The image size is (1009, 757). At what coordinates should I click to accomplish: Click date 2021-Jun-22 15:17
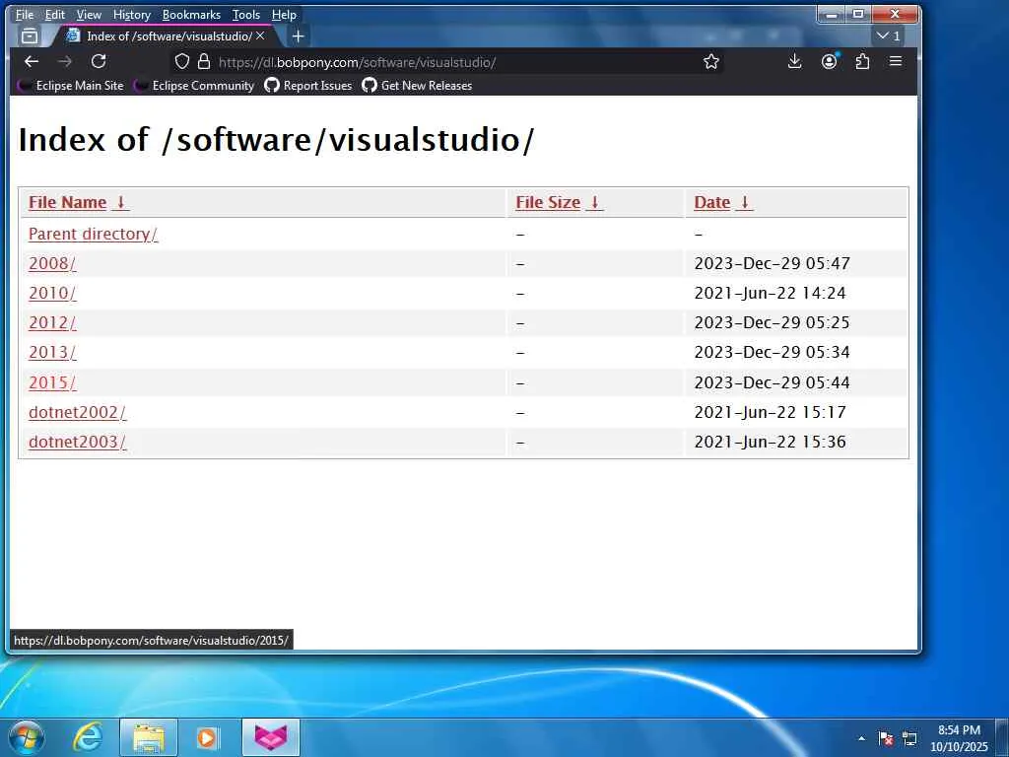point(770,412)
